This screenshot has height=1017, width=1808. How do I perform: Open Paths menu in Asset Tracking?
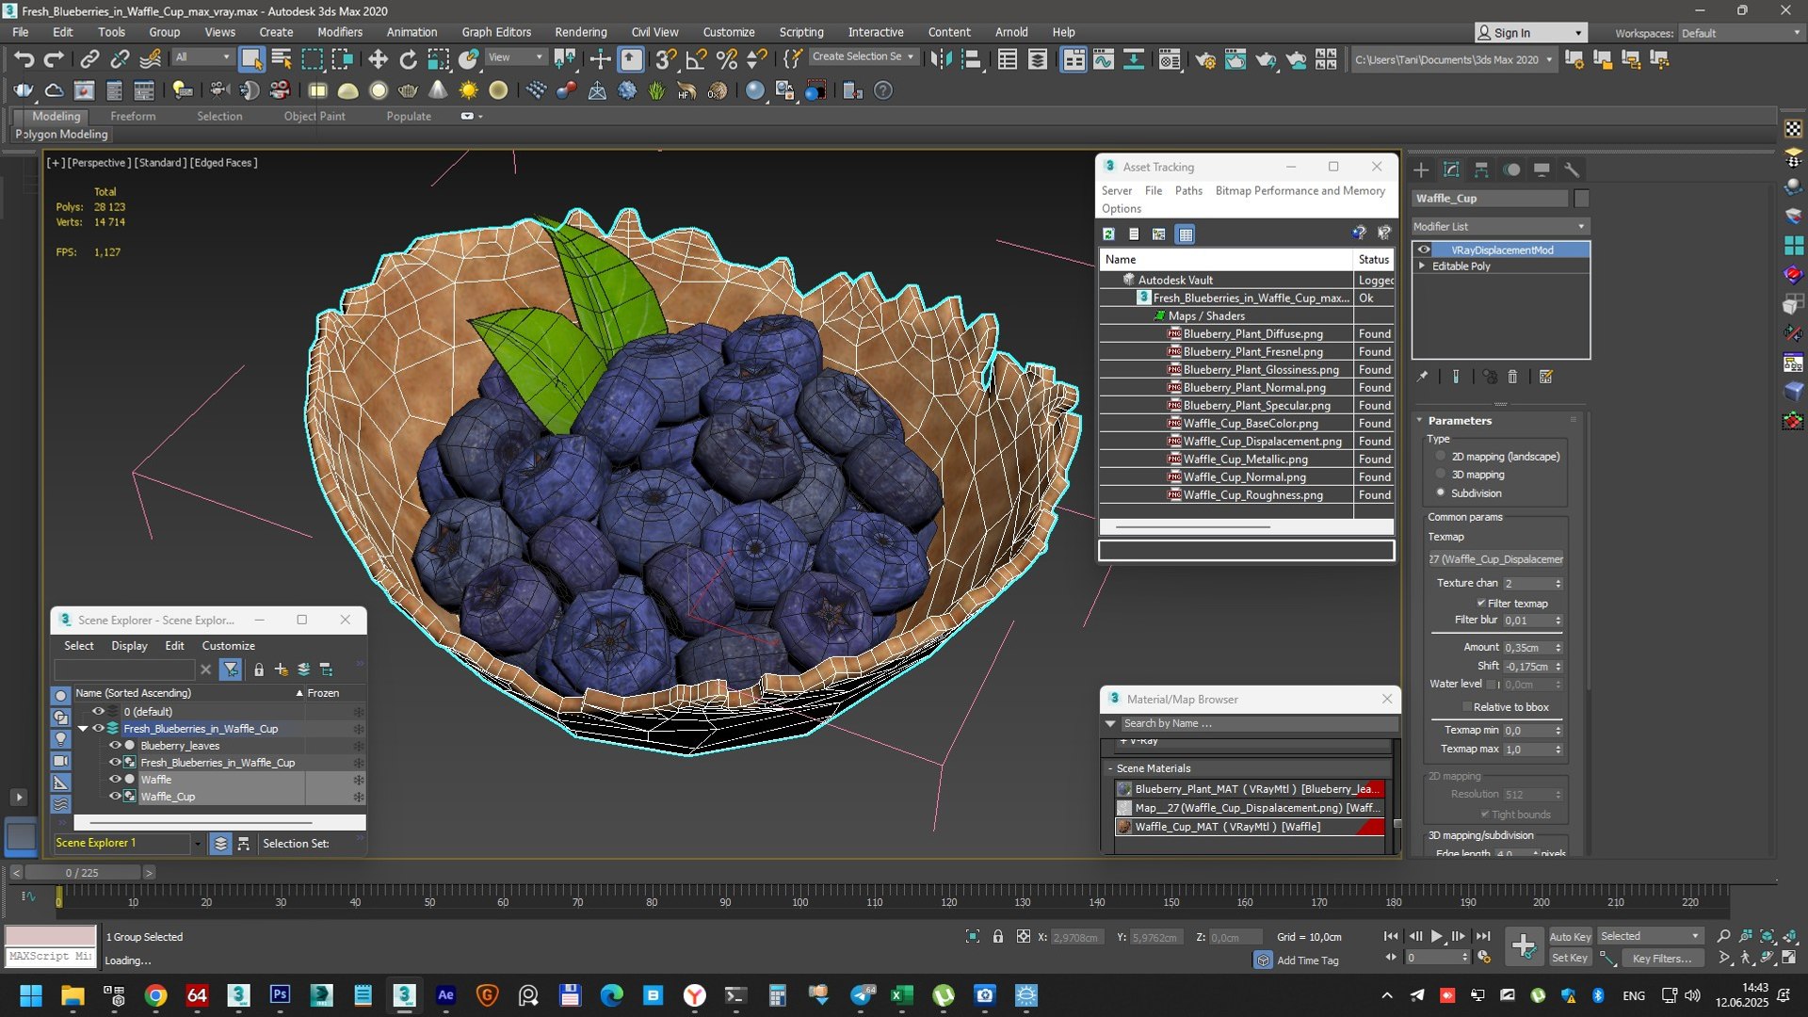point(1188,190)
